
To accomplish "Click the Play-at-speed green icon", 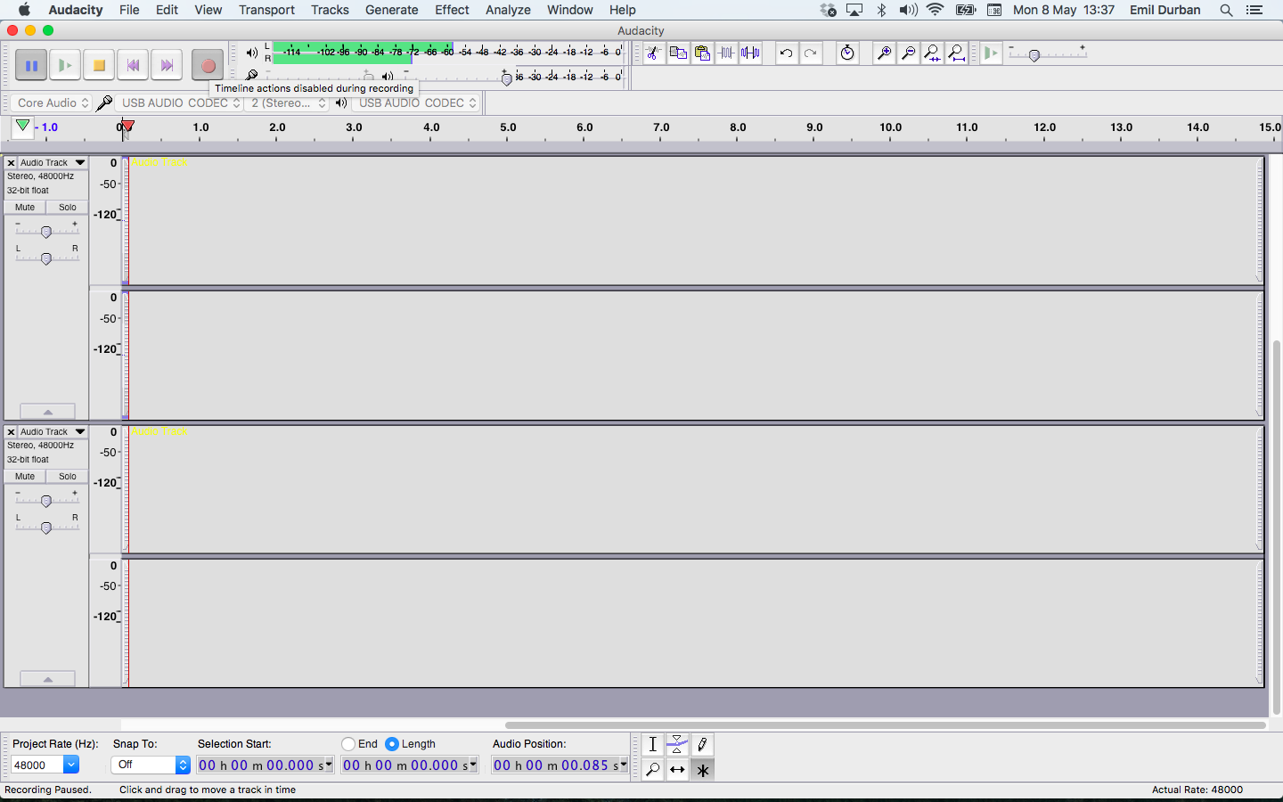I will pos(991,53).
